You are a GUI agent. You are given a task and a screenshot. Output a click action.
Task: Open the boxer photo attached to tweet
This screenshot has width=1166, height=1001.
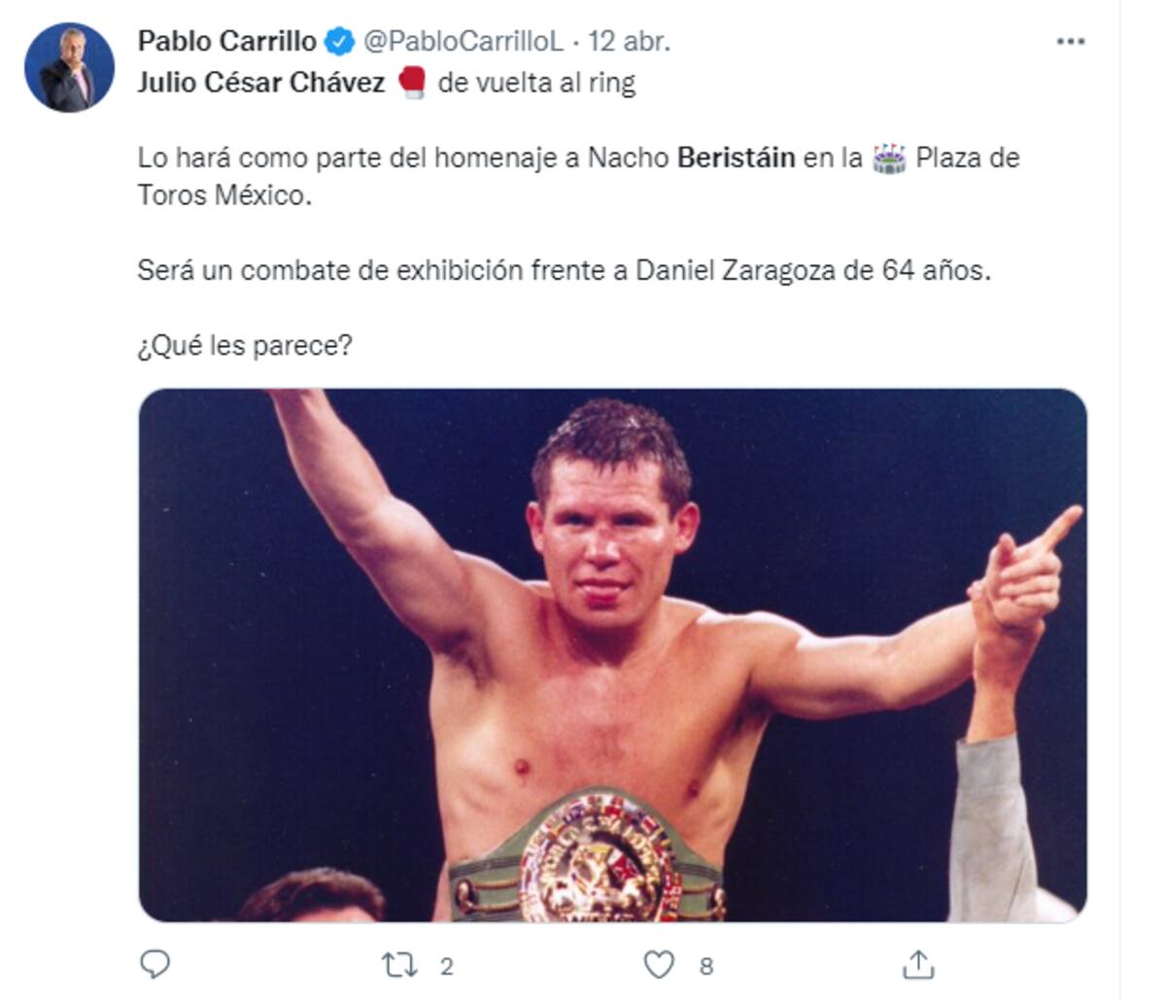[x=612, y=655]
